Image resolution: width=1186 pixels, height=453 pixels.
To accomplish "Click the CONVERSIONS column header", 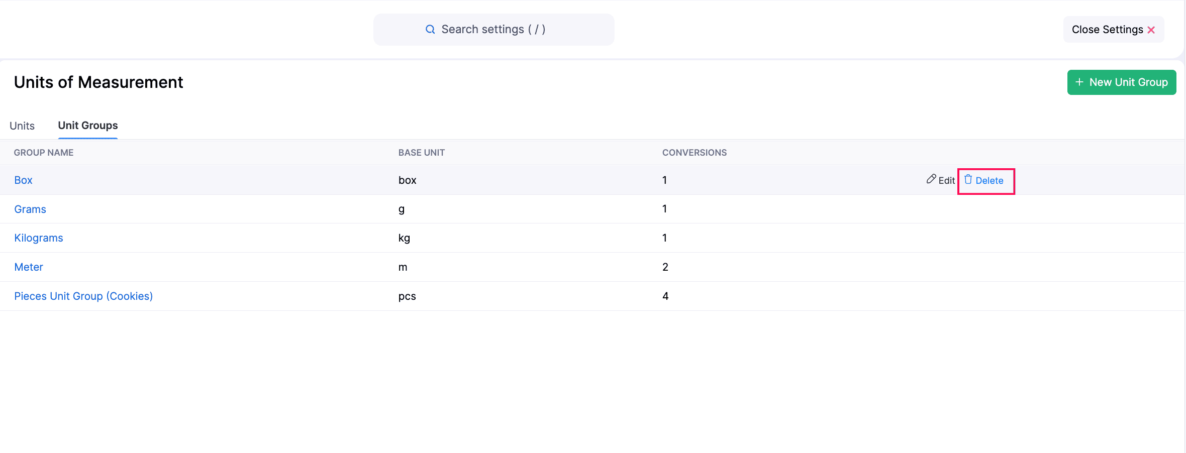I will coord(694,153).
